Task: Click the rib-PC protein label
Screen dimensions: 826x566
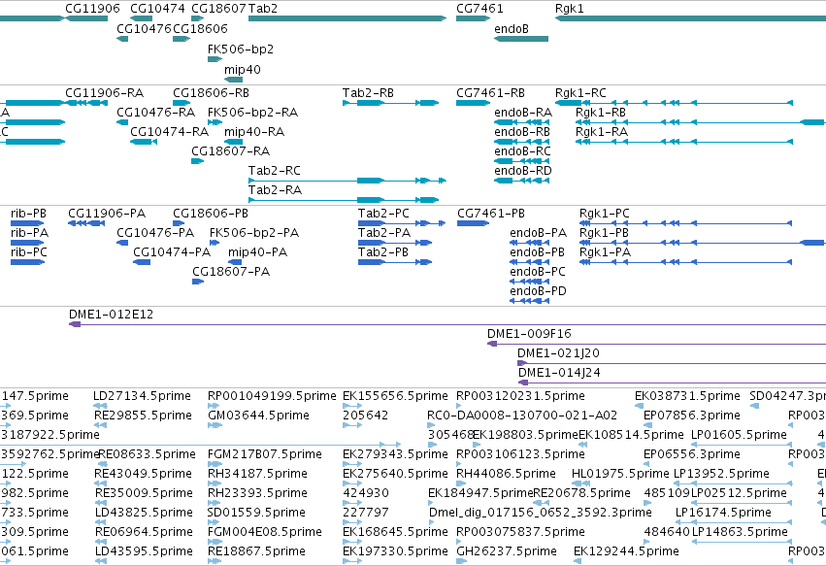Action: coord(29,252)
